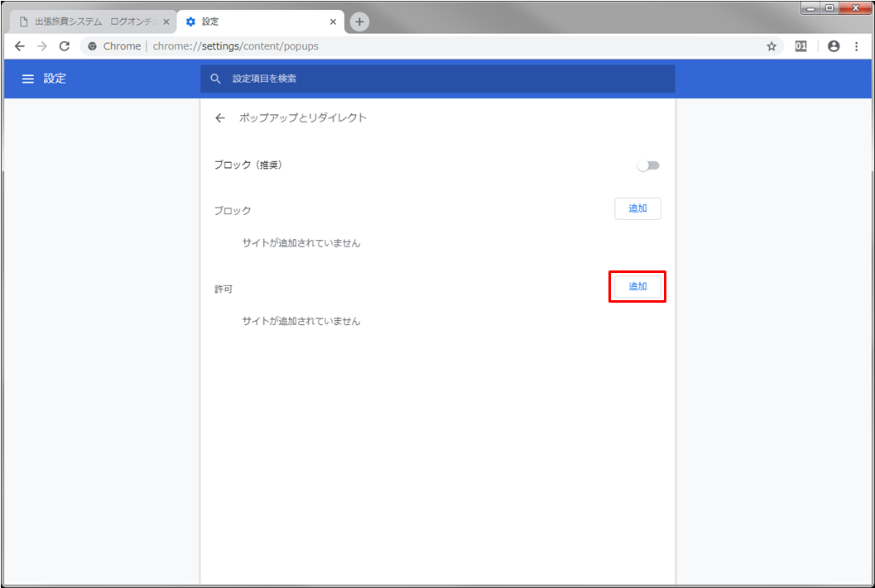Open the profile avatar icon
Image resolution: width=875 pixels, height=588 pixels.
tap(834, 46)
